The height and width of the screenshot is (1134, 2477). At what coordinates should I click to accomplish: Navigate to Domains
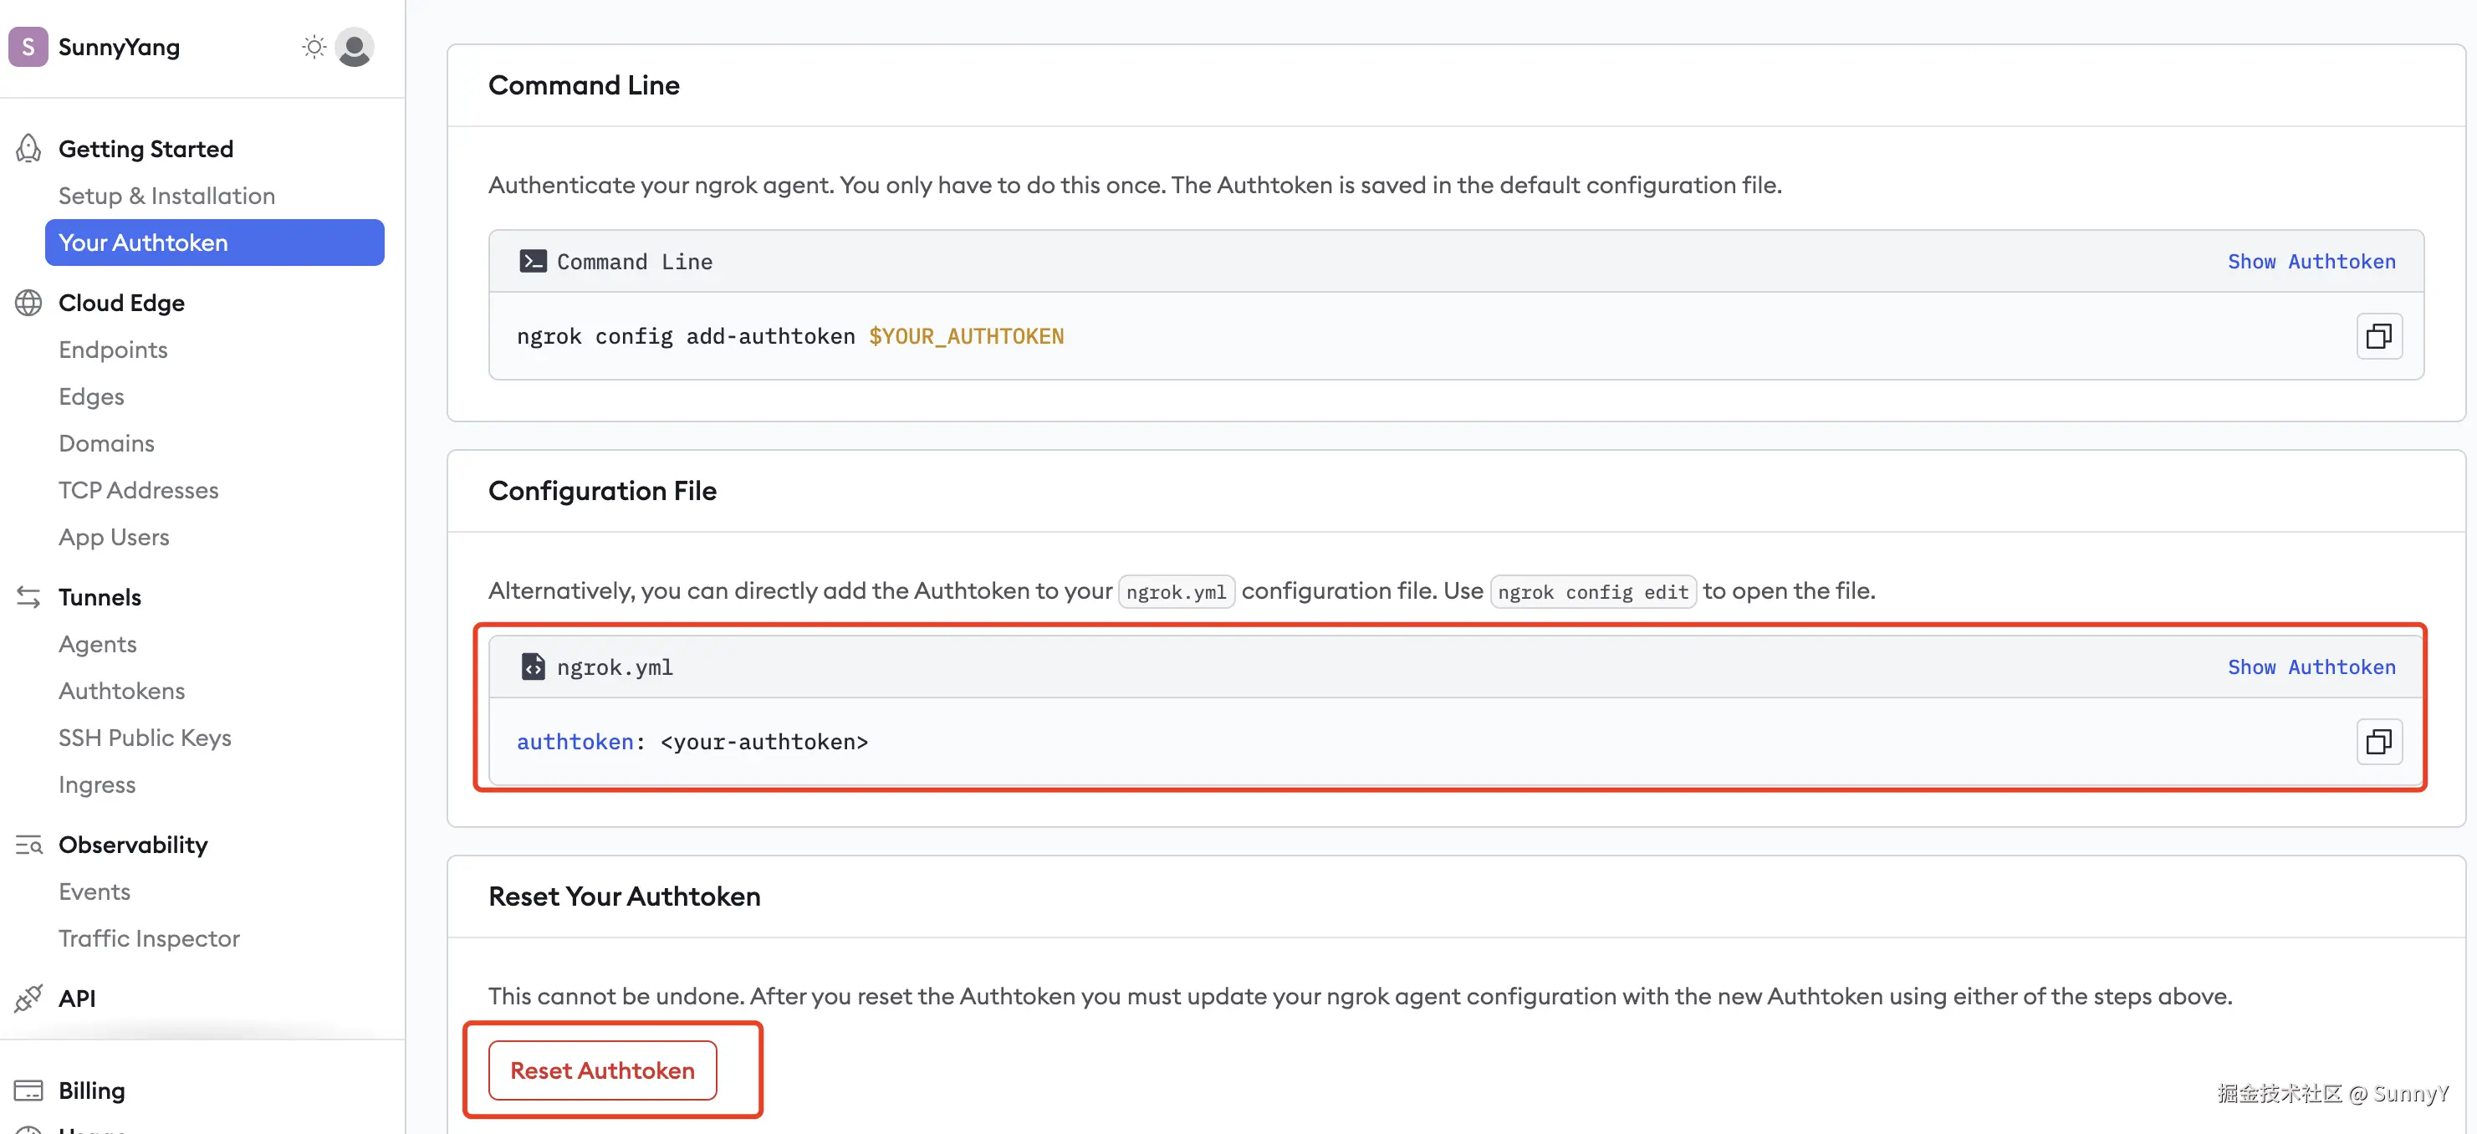click(x=105, y=443)
